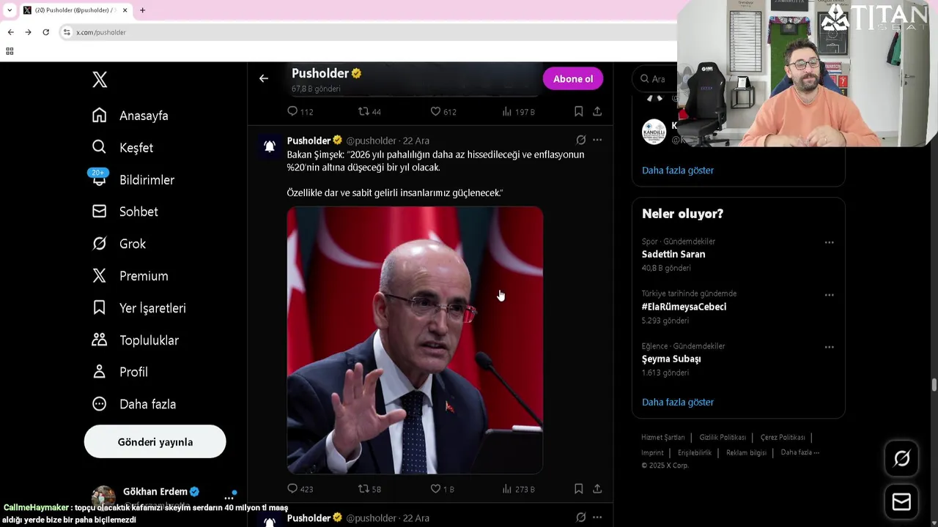This screenshot has width=938, height=527.
Task: Open a new browser tab
Action: click(142, 10)
